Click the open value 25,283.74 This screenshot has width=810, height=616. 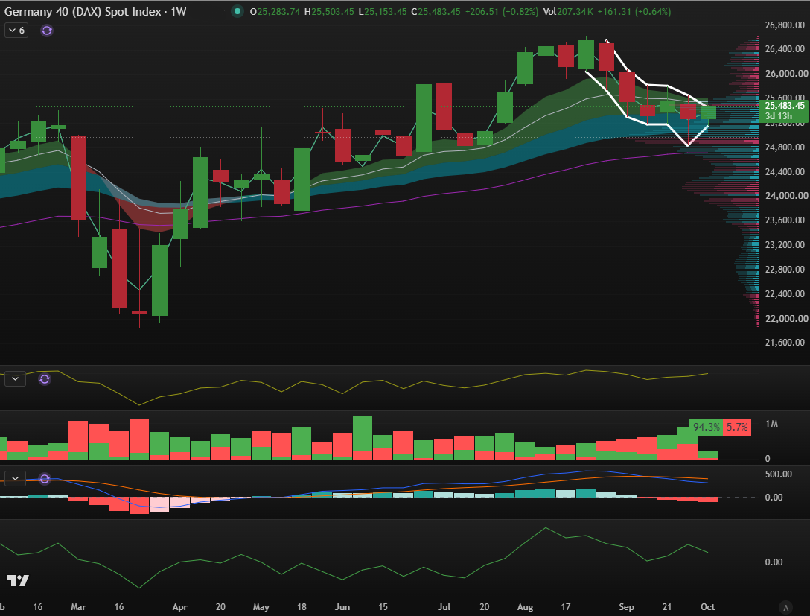coord(278,11)
